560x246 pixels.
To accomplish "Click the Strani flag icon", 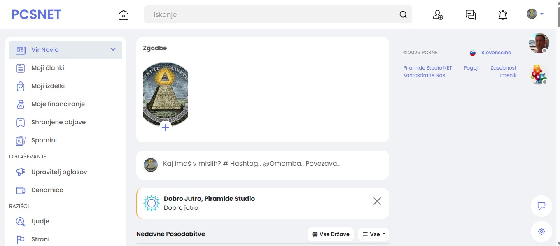I will (21, 239).
